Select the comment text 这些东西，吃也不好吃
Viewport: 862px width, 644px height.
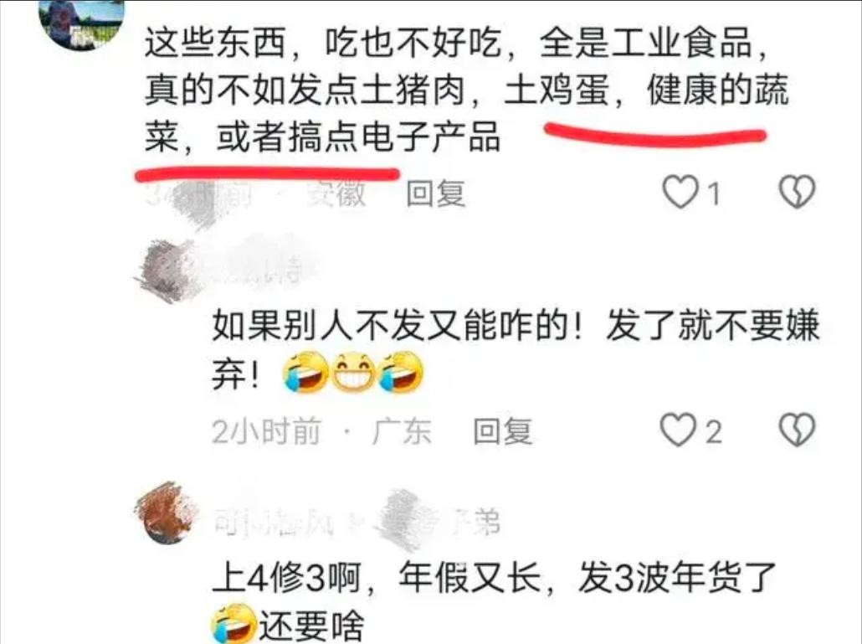click(x=323, y=43)
